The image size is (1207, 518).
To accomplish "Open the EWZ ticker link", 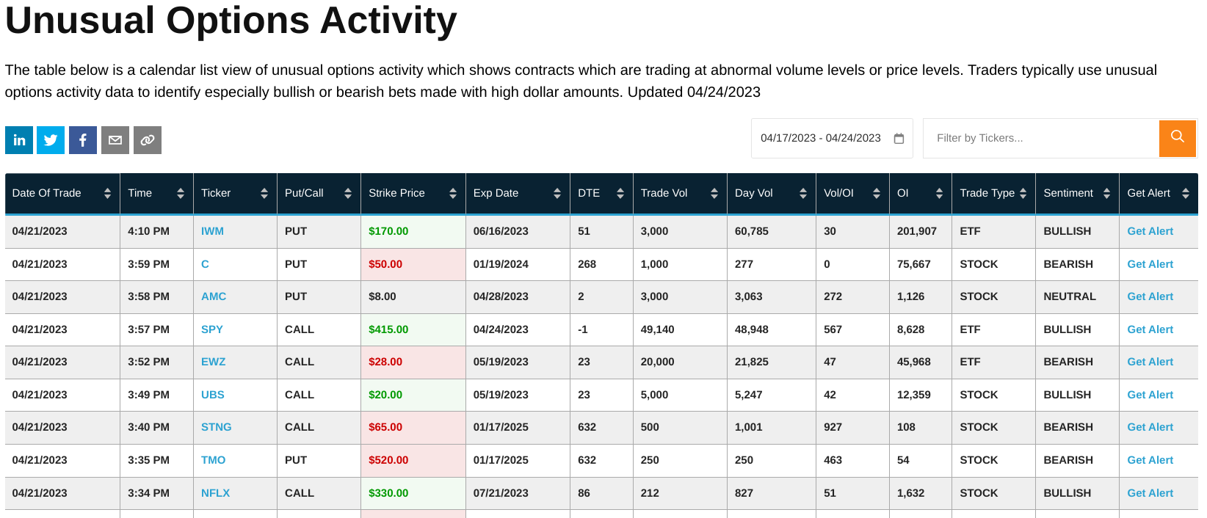I will (214, 362).
